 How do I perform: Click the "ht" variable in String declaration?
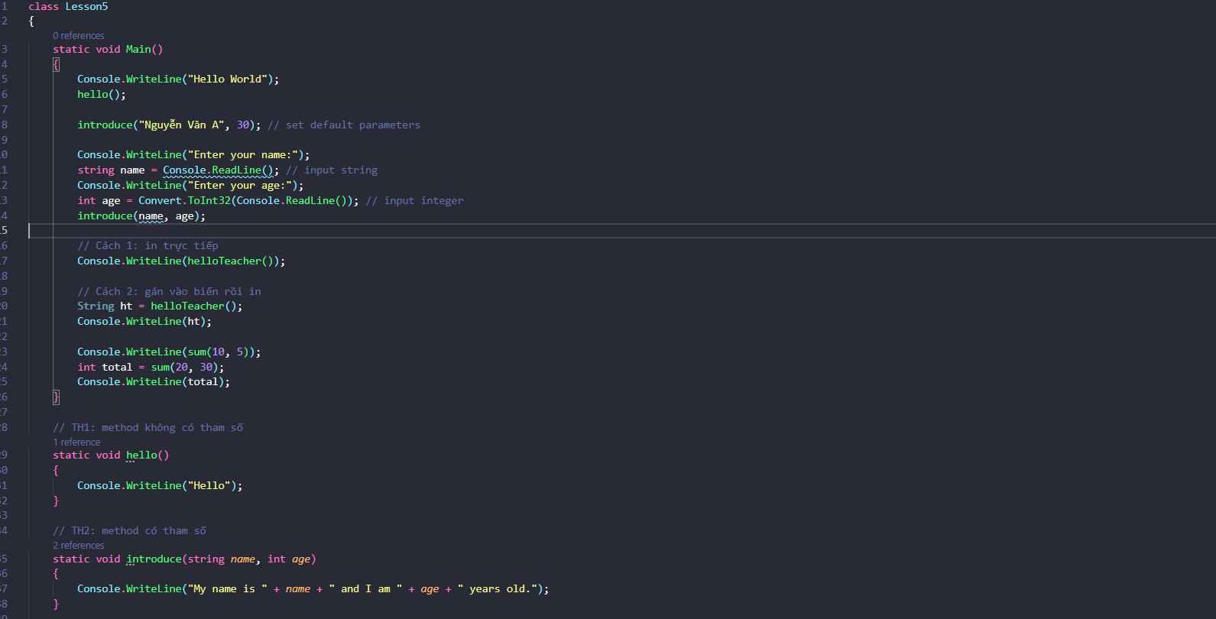[x=126, y=306]
